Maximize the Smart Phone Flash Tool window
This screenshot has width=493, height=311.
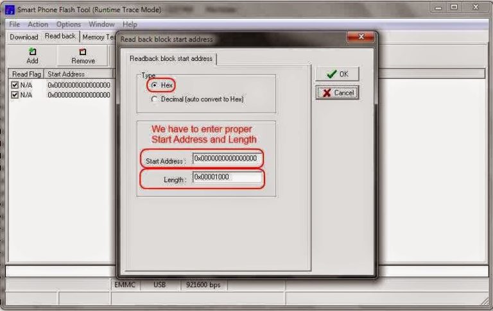[x=454, y=7]
